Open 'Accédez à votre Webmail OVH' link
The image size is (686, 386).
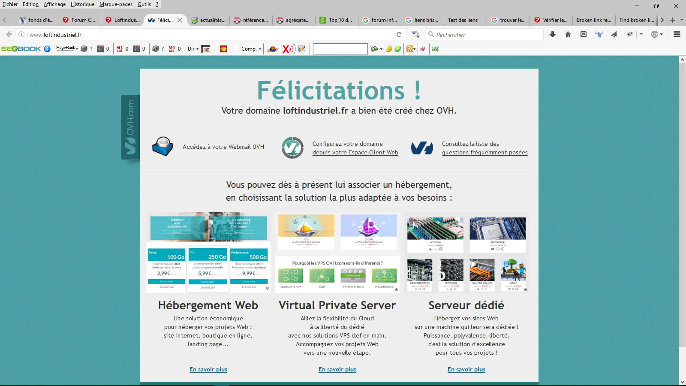(223, 147)
